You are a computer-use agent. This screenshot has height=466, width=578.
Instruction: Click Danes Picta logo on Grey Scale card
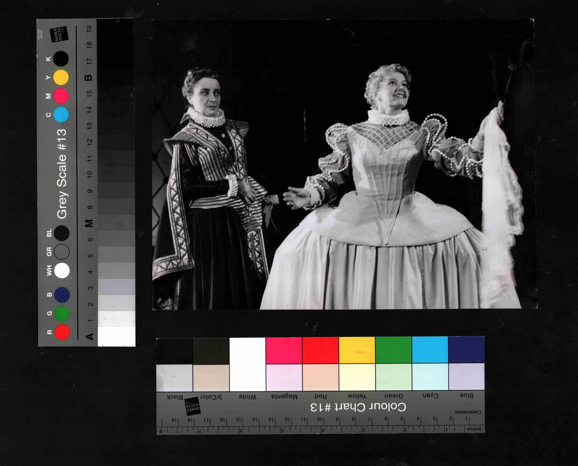(59, 35)
